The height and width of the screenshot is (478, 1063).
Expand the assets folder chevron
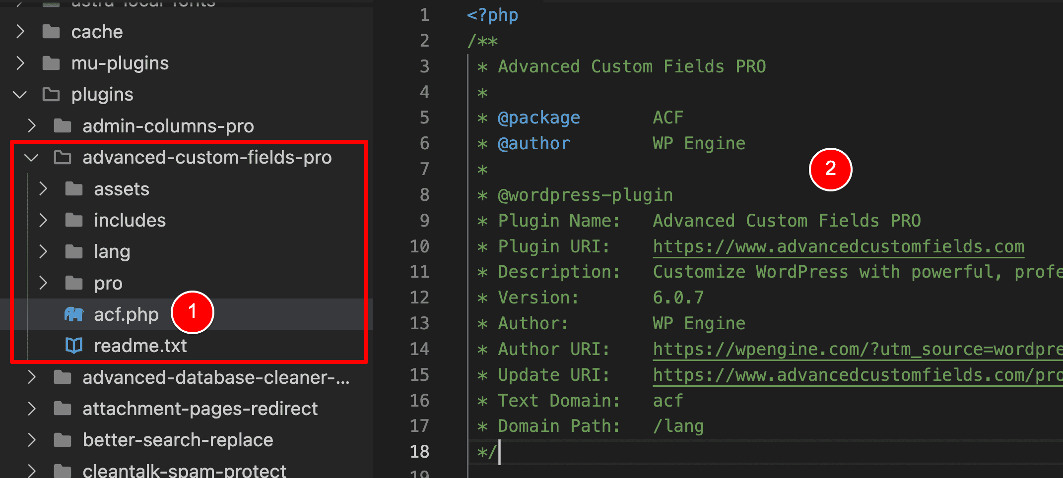[43, 189]
